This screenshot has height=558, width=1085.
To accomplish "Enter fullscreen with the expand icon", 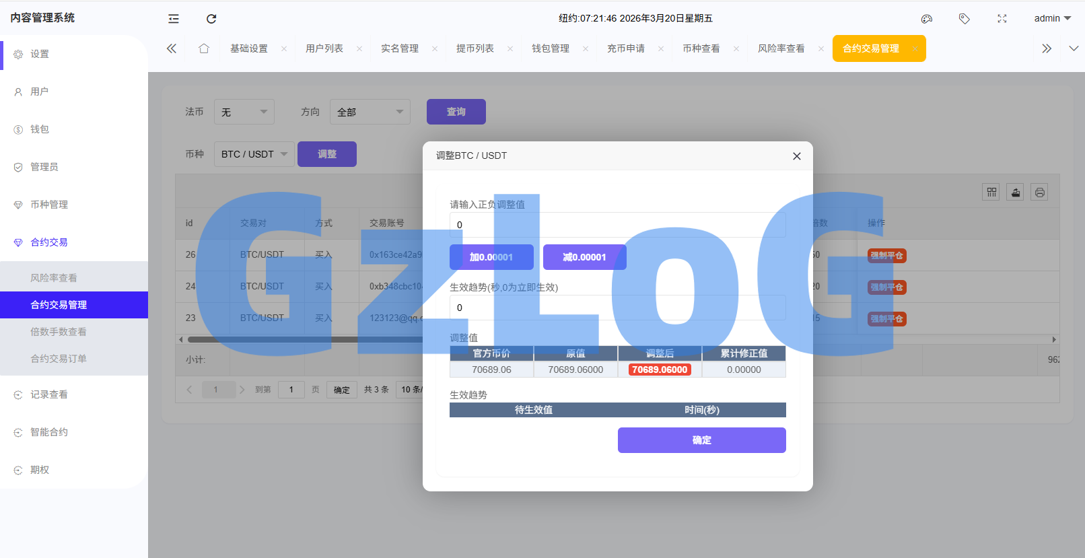I will click(x=1002, y=19).
